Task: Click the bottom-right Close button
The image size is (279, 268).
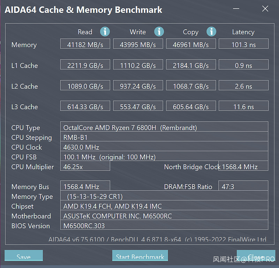Action: [x=256, y=256]
